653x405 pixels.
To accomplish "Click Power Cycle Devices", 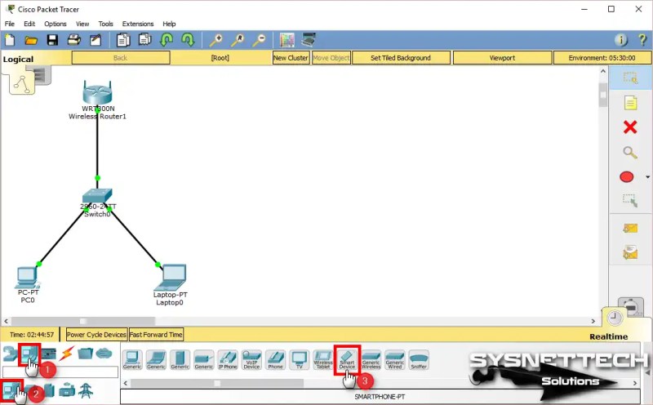I will click(96, 335).
